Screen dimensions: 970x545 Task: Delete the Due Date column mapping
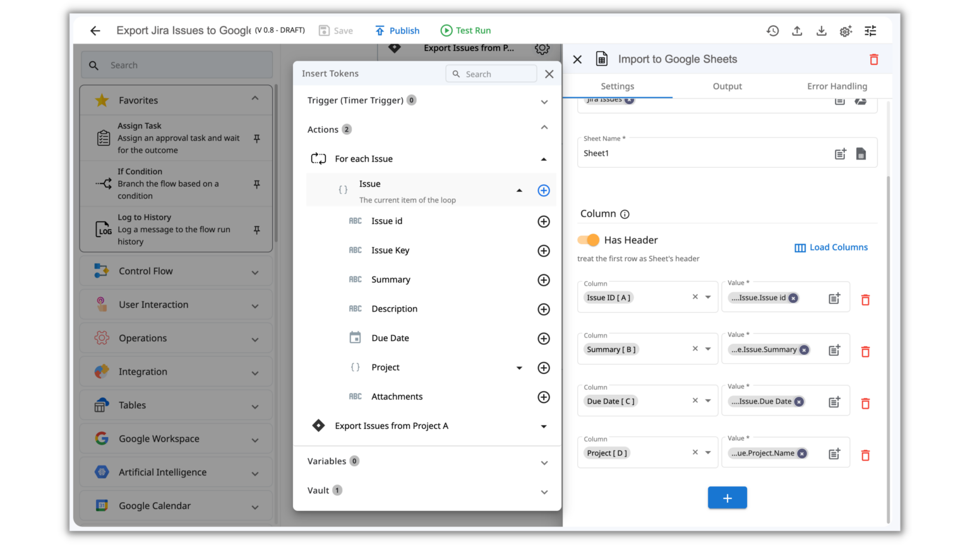tap(865, 402)
